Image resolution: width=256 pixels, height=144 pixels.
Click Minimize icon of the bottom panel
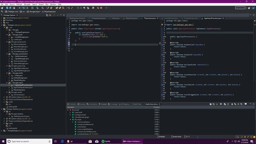[x=250, y=104]
